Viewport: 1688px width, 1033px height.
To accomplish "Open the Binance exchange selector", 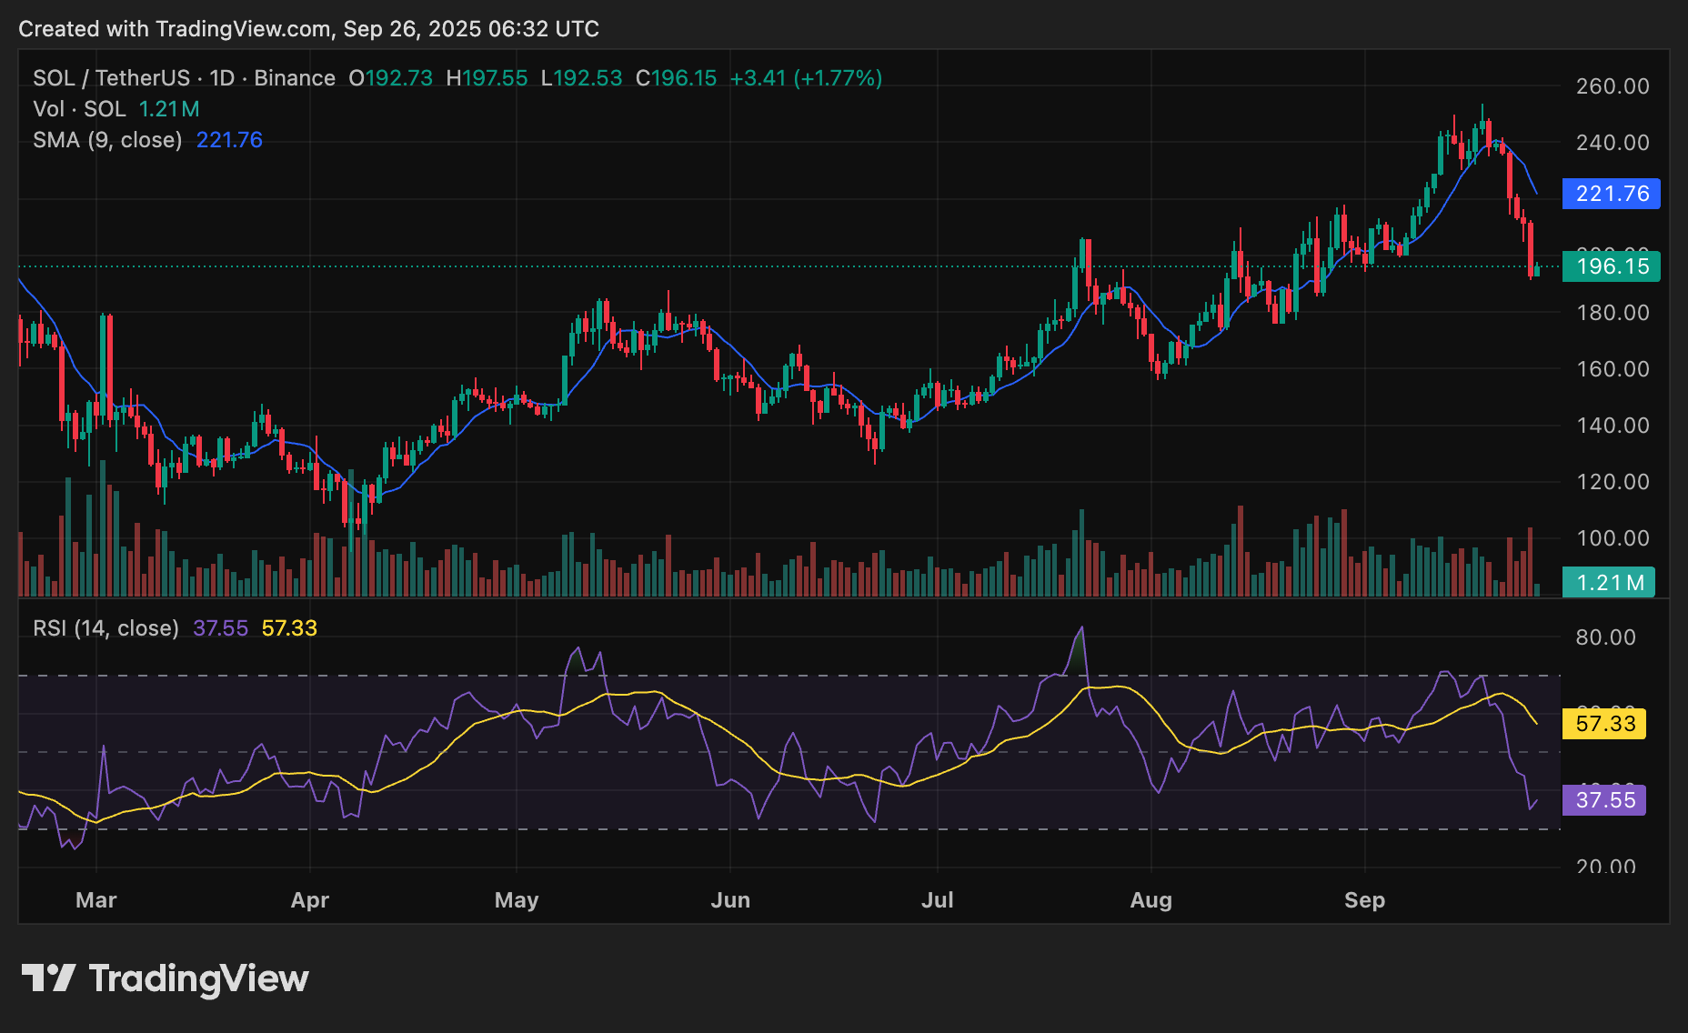I will [293, 78].
